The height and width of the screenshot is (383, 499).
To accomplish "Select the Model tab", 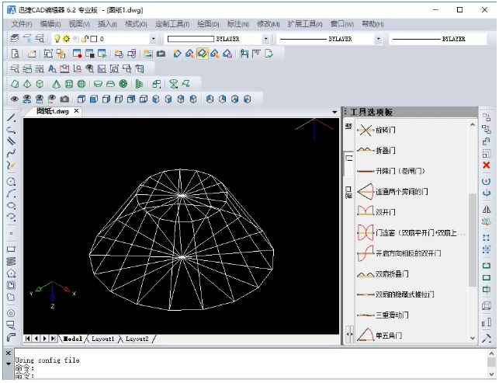I will click(x=73, y=339).
